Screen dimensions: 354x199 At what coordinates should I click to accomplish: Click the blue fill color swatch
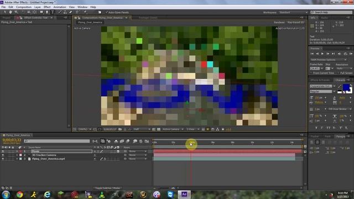[346, 87]
